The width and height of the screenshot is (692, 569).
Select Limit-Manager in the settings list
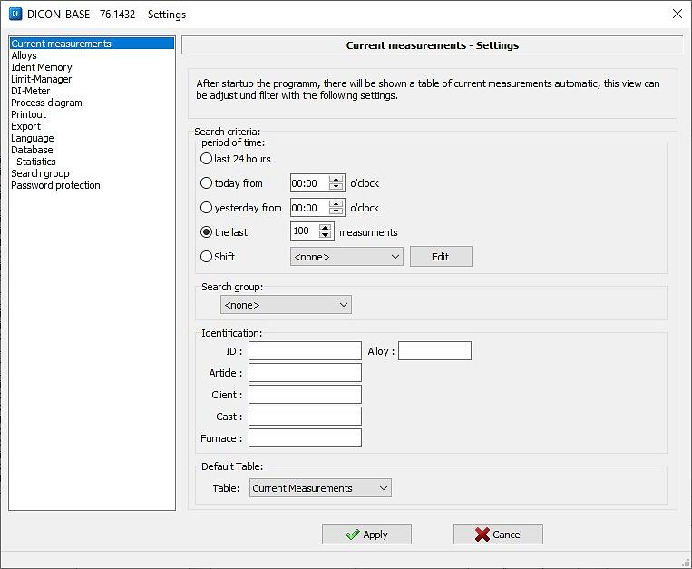tap(41, 79)
